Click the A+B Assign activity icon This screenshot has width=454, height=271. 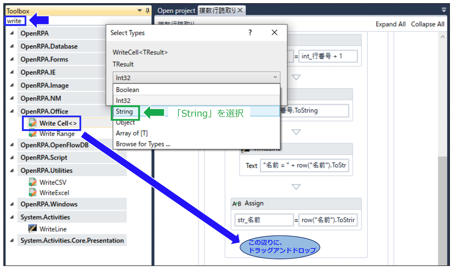tap(237, 204)
